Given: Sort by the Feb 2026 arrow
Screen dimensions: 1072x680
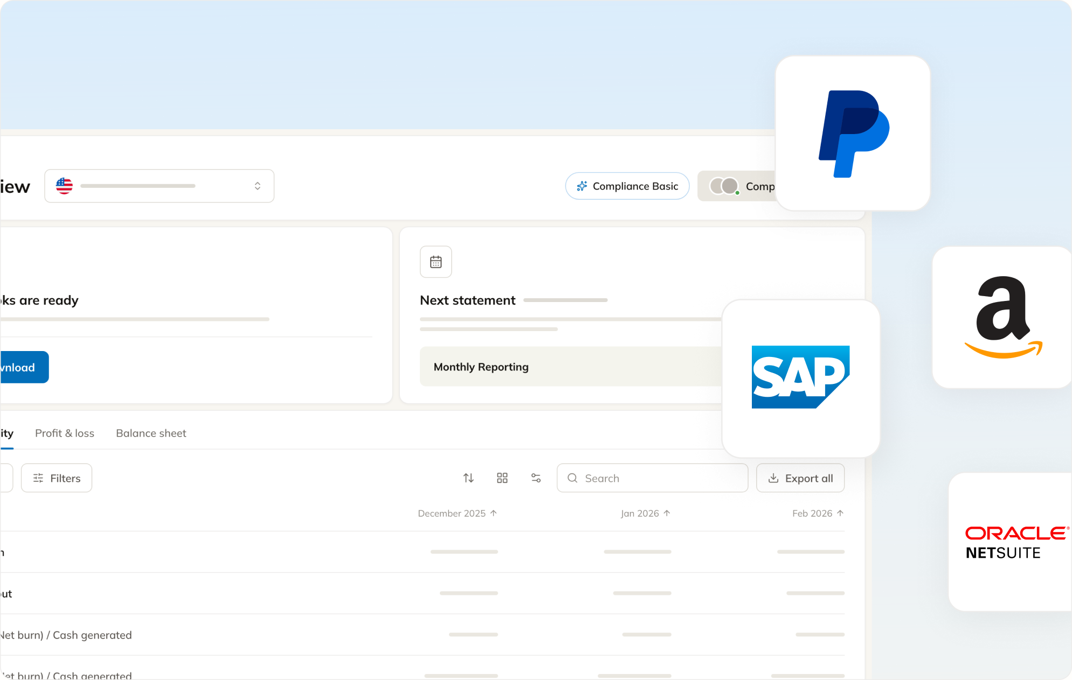Looking at the screenshot, I should pos(840,513).
